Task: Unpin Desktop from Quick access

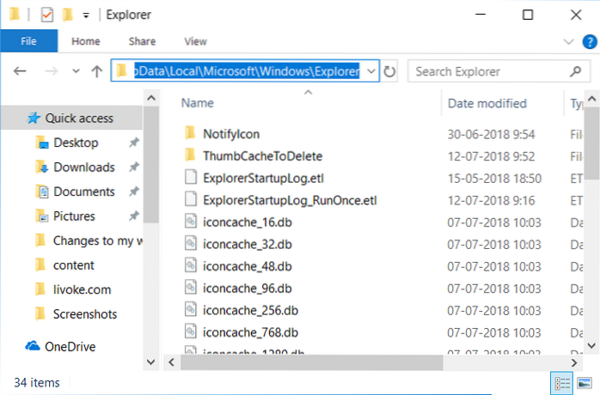Action: coord(133,143)
